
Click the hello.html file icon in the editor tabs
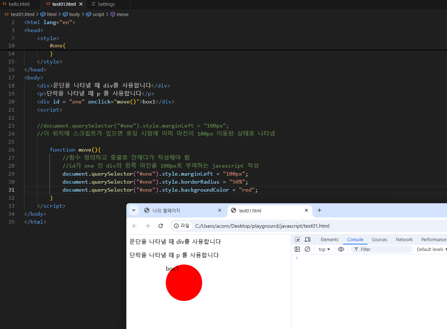pos(4,4)
